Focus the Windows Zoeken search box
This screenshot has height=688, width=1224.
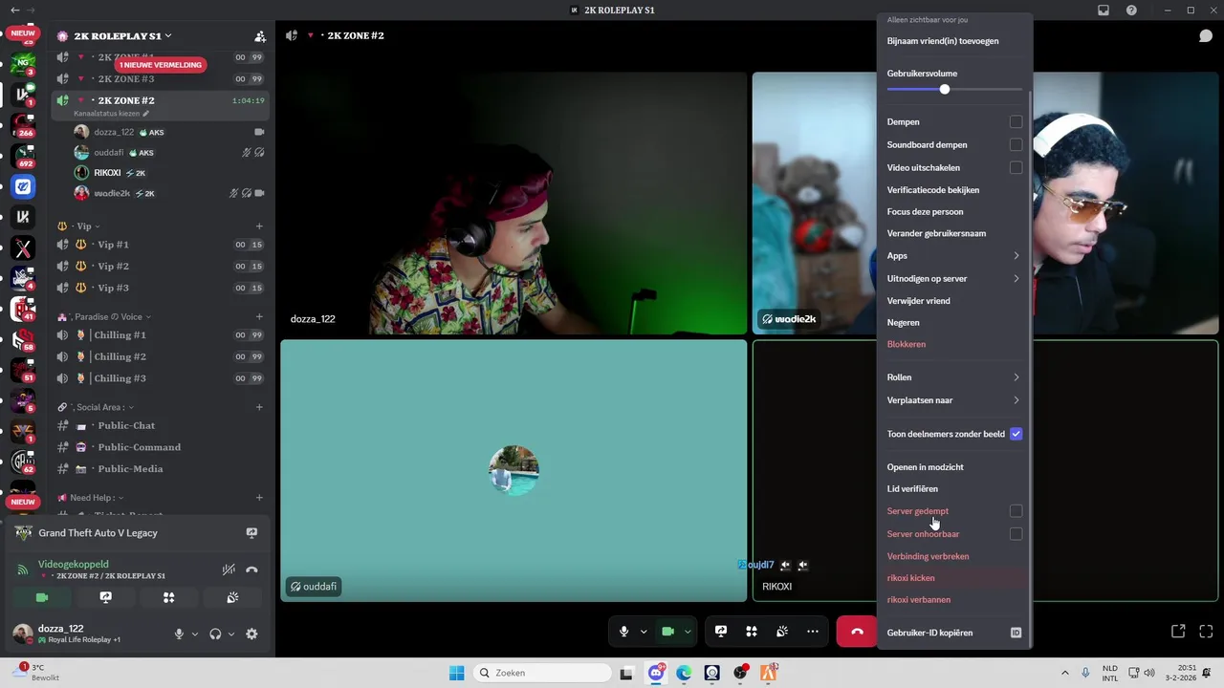(x=543, y=673)
